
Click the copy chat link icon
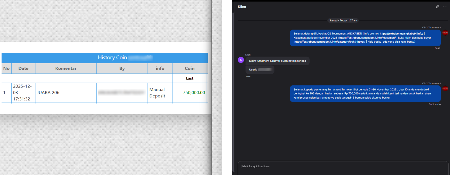437,7
